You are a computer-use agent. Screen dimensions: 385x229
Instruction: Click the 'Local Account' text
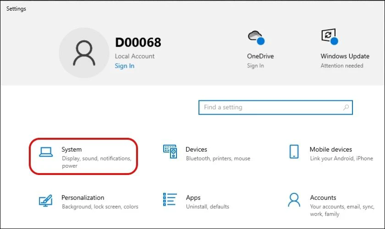coord(135,56)
